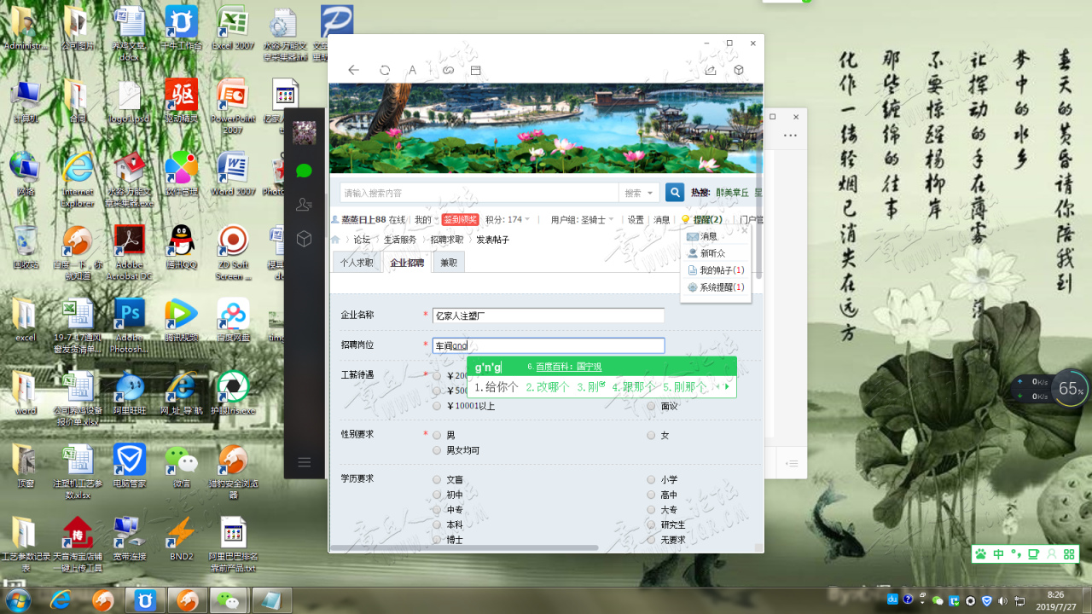Choose the ¥10001以上 salary option
The image size is (1092, 614).
coord(437,406)
